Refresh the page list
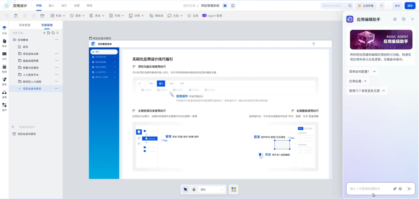 (x=53, y=33)
